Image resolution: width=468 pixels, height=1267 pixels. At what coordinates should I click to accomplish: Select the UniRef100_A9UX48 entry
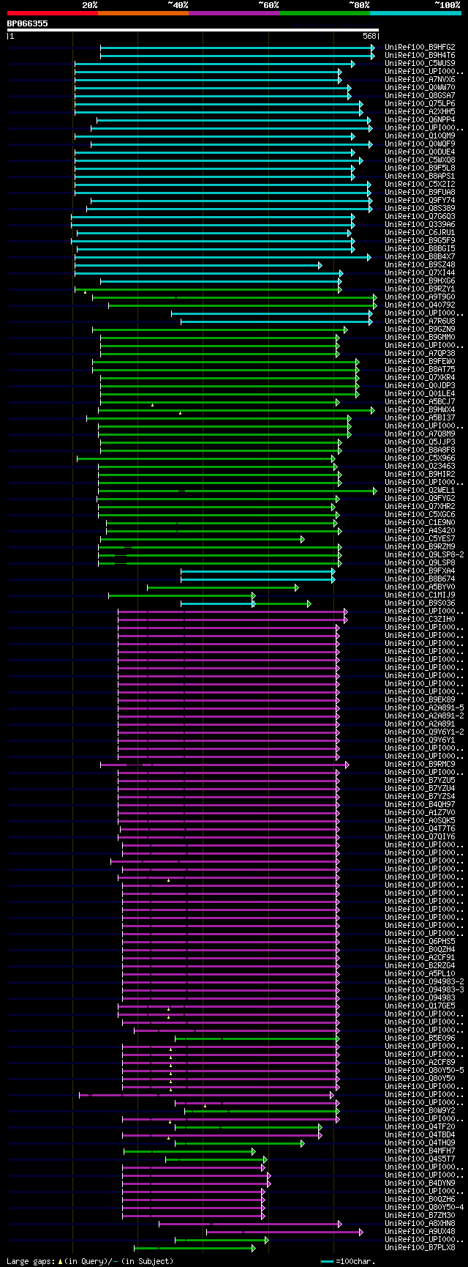(420, 1231)
